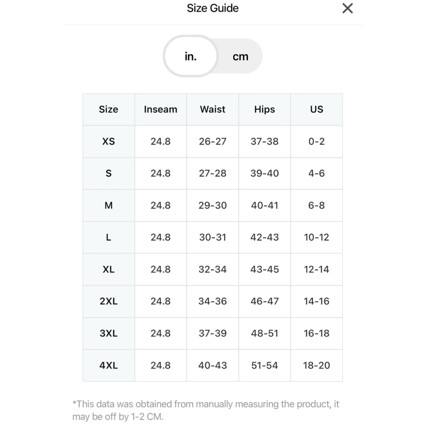Screen dimensions: 425x425
Task: Click the US column header
Action: 317,109
